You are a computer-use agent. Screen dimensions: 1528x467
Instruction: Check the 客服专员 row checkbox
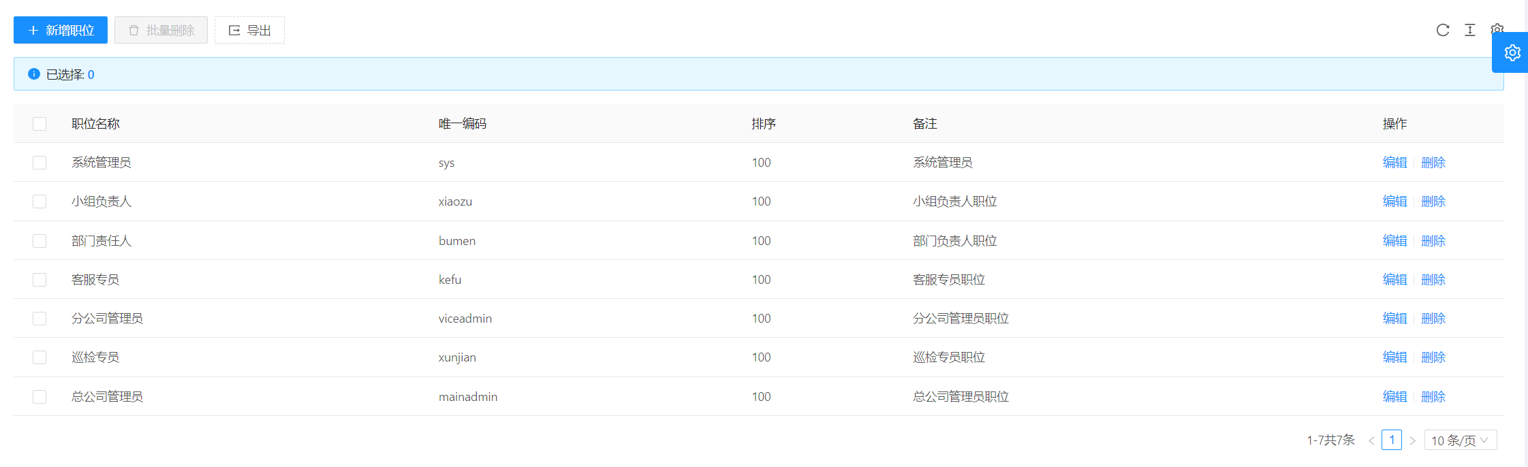(40, 279)
